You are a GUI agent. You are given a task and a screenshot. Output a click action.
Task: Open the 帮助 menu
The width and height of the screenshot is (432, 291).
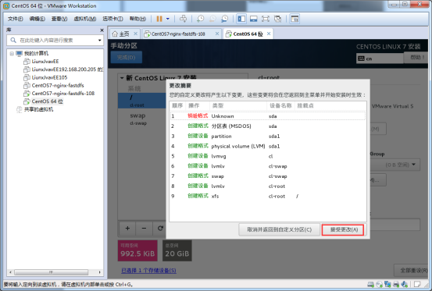137,19
